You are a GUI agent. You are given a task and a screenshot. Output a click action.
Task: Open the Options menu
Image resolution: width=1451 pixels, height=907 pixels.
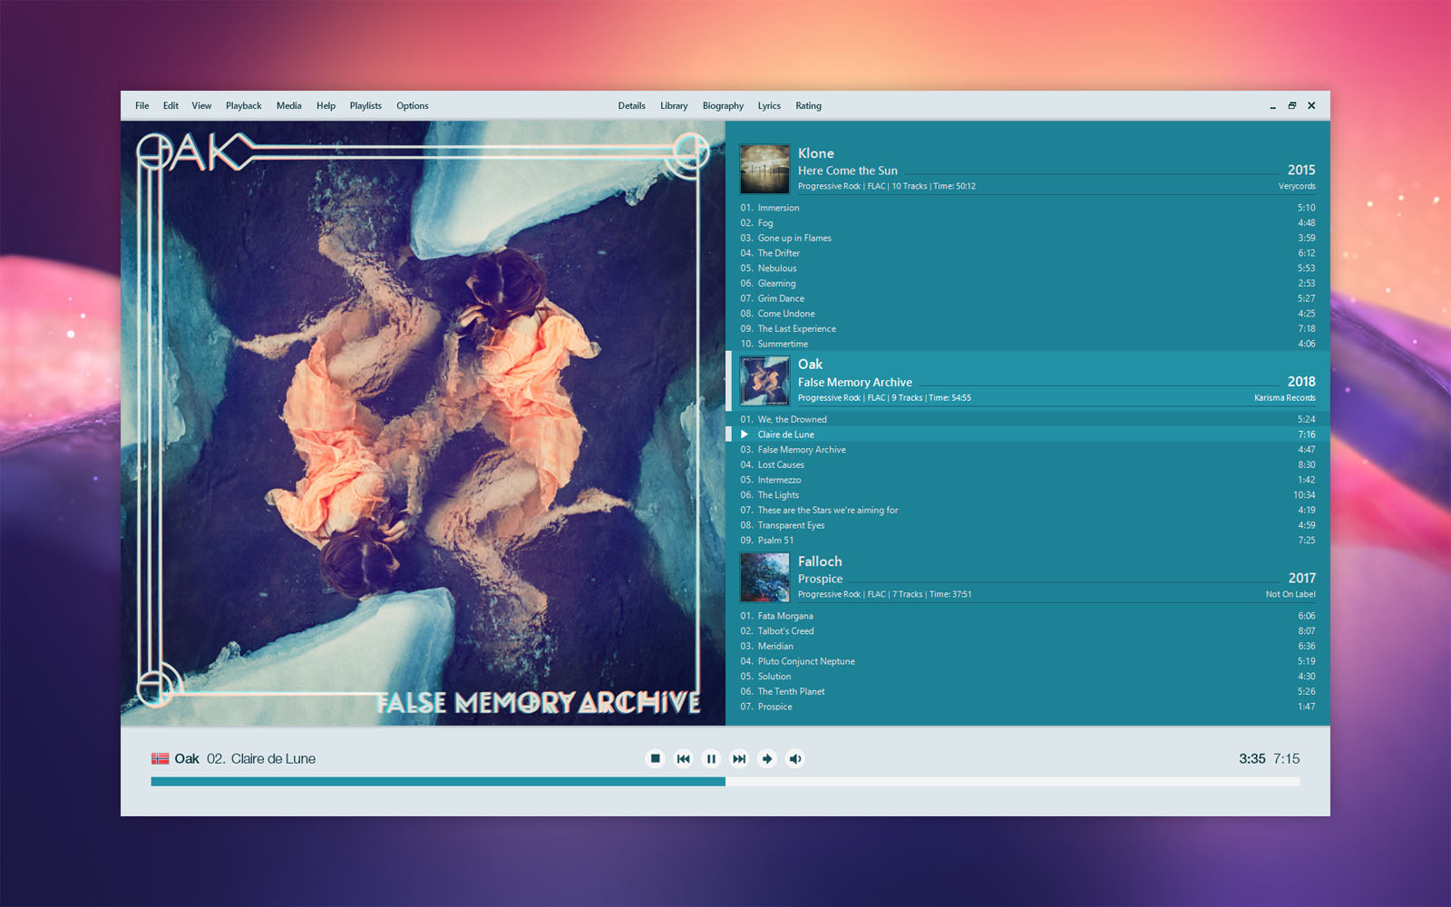tap(413, 106)
